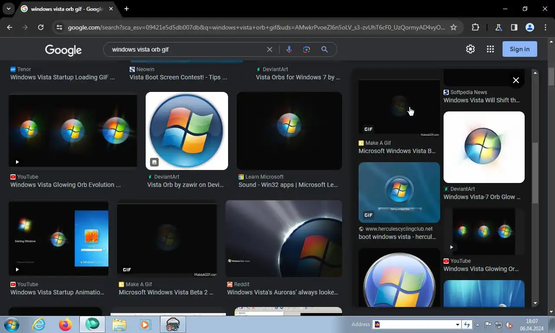Open Windows Media Player on taskbar
The image size is (555, 333).
click(x=145, y=324)
